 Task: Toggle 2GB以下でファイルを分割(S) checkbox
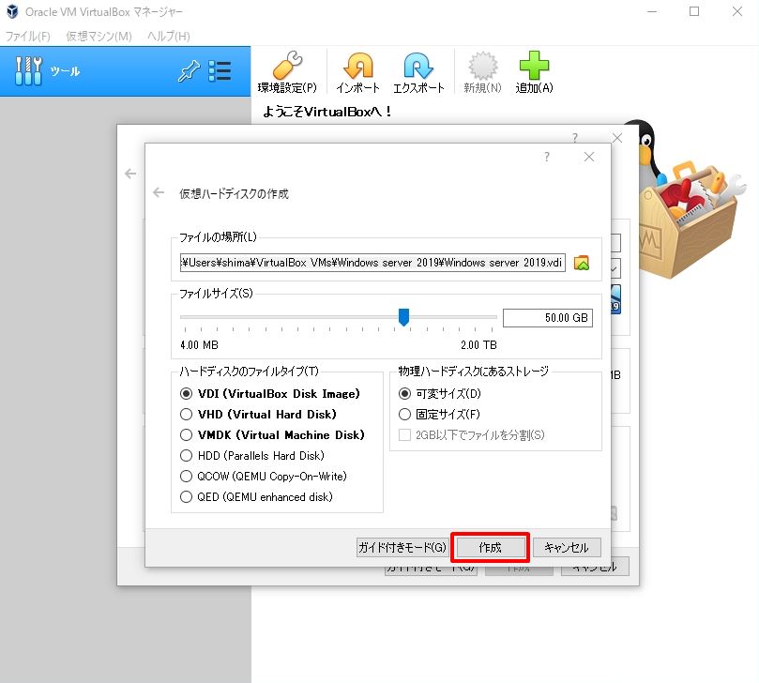(404, 434)
